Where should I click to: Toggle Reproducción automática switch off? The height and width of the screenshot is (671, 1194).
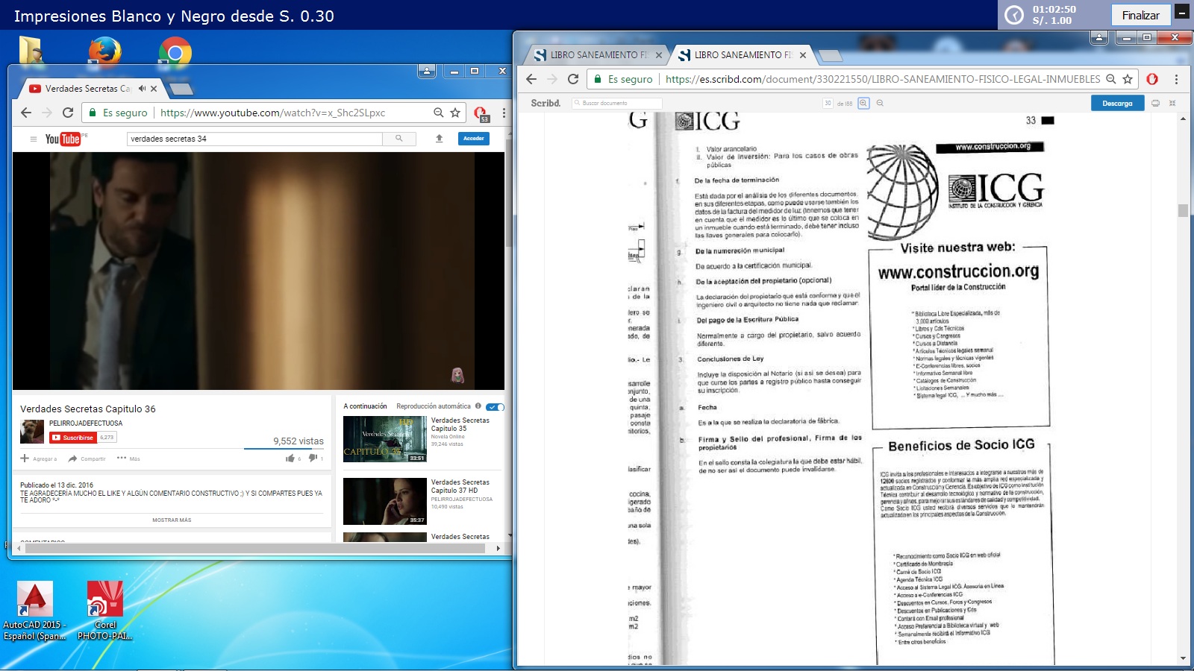[x=495, y=406]
